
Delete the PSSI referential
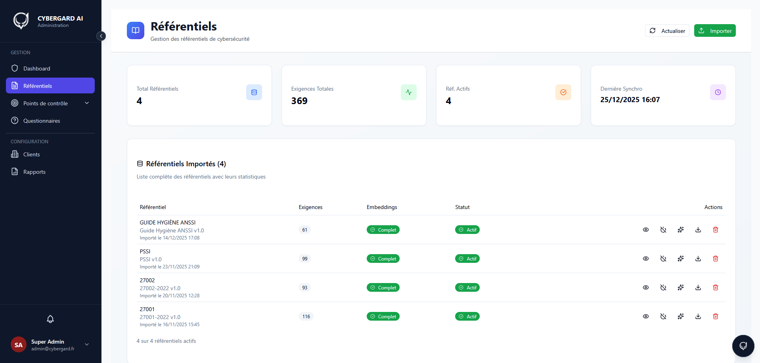pyautogui.click(x=716, y=258)
